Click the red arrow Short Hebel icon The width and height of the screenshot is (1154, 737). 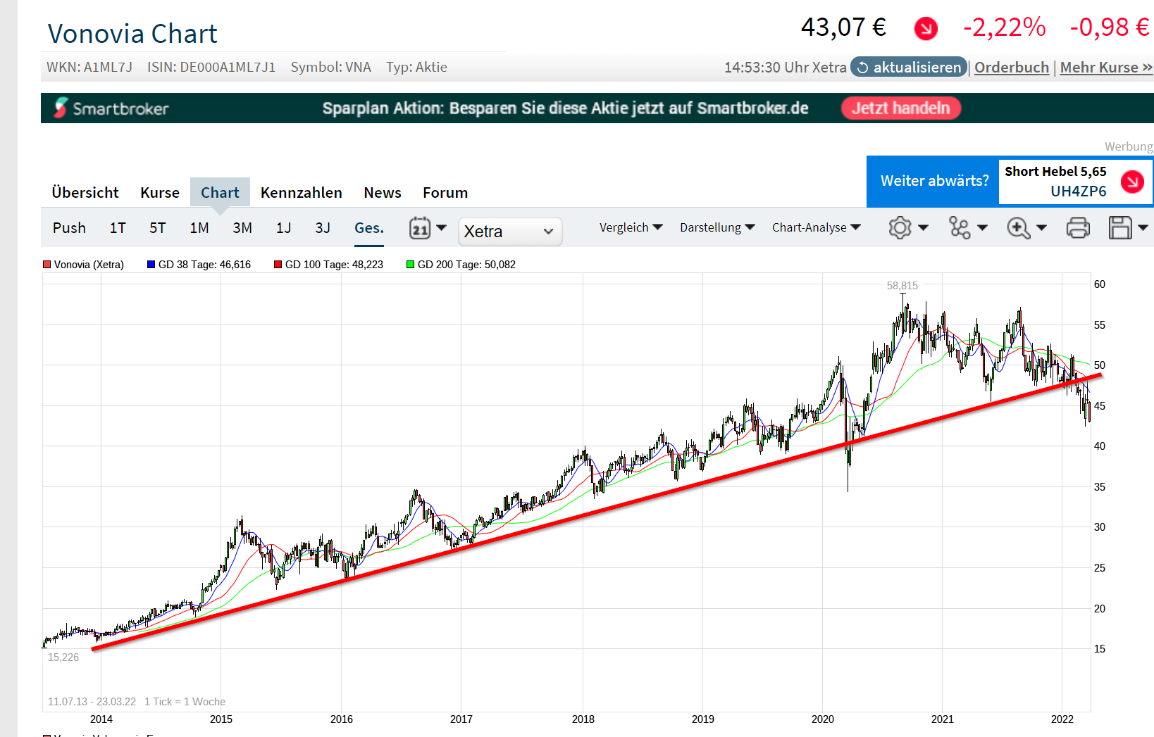pyautogui.click(x=1132, y=182)
